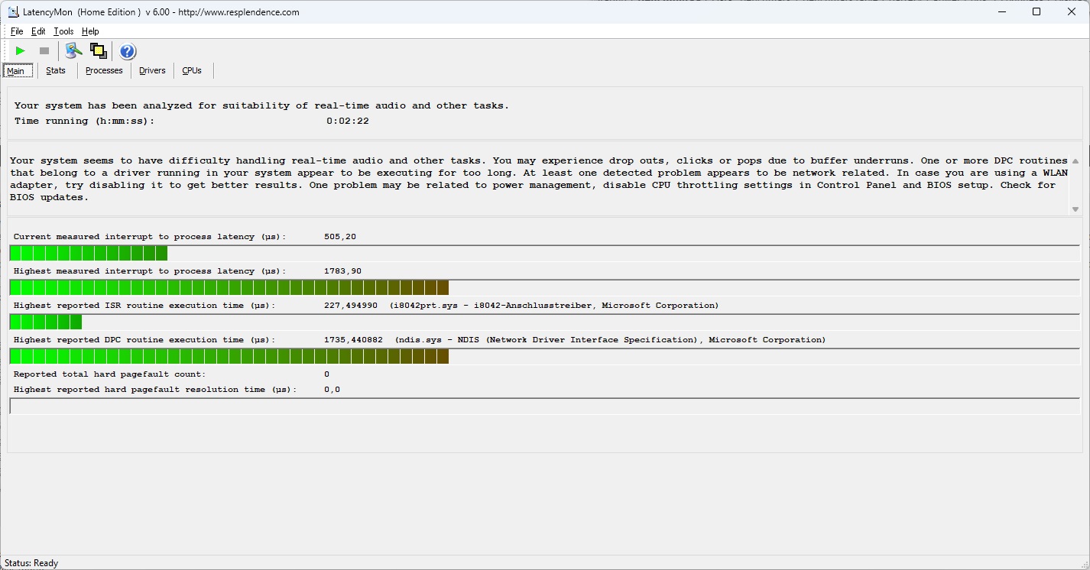Click the 'Time running (h:mm:ss)' label

coord(84,121)
